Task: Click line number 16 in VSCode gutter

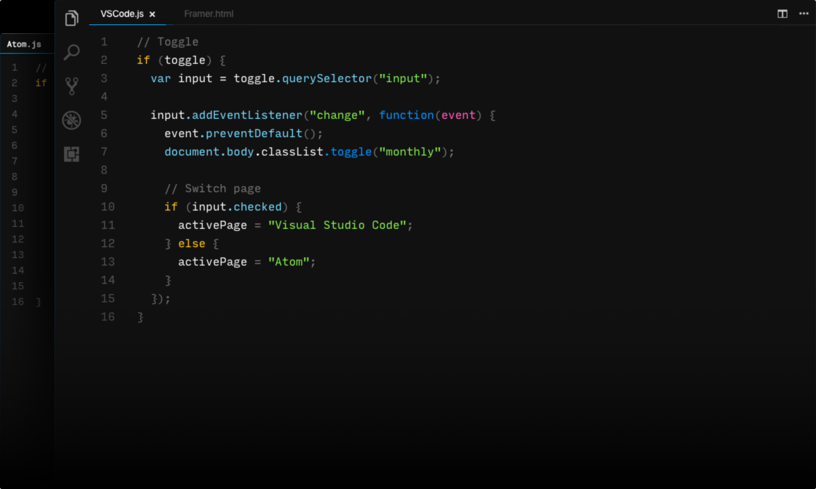Action: [107, 317]
